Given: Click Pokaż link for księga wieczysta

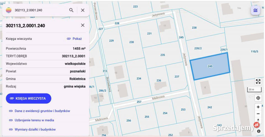Looking at the screenshot, I should (x=77, y=39).
